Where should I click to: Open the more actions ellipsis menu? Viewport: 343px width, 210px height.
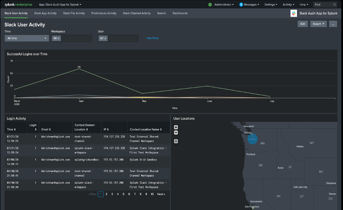333,24
